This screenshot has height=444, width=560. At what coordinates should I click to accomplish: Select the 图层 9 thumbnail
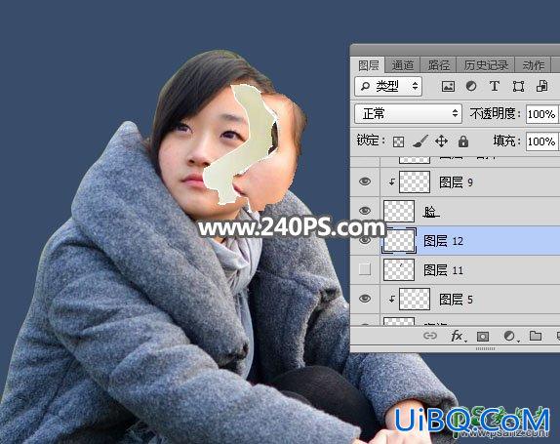pos(415,182)
